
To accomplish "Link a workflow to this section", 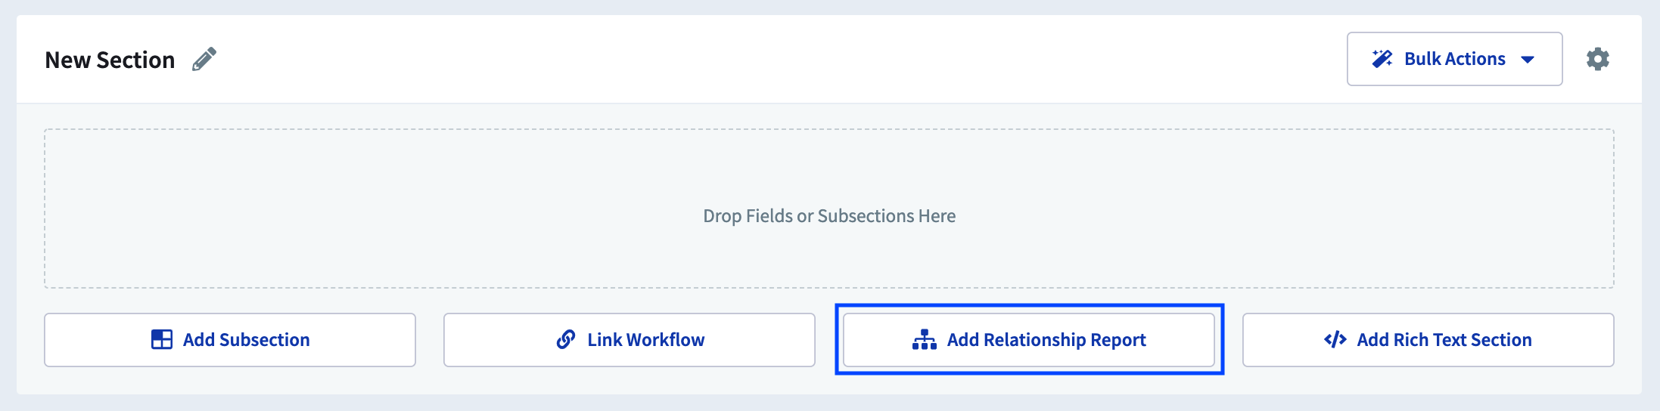I will [x=629, y=340].
